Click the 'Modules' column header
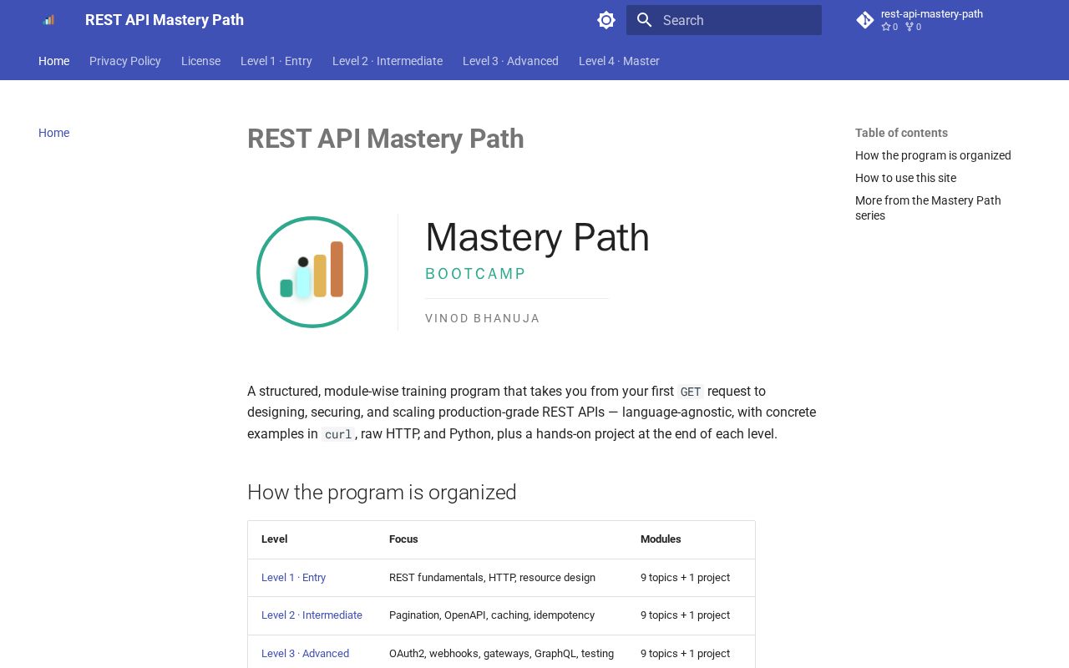 [661, 539]
